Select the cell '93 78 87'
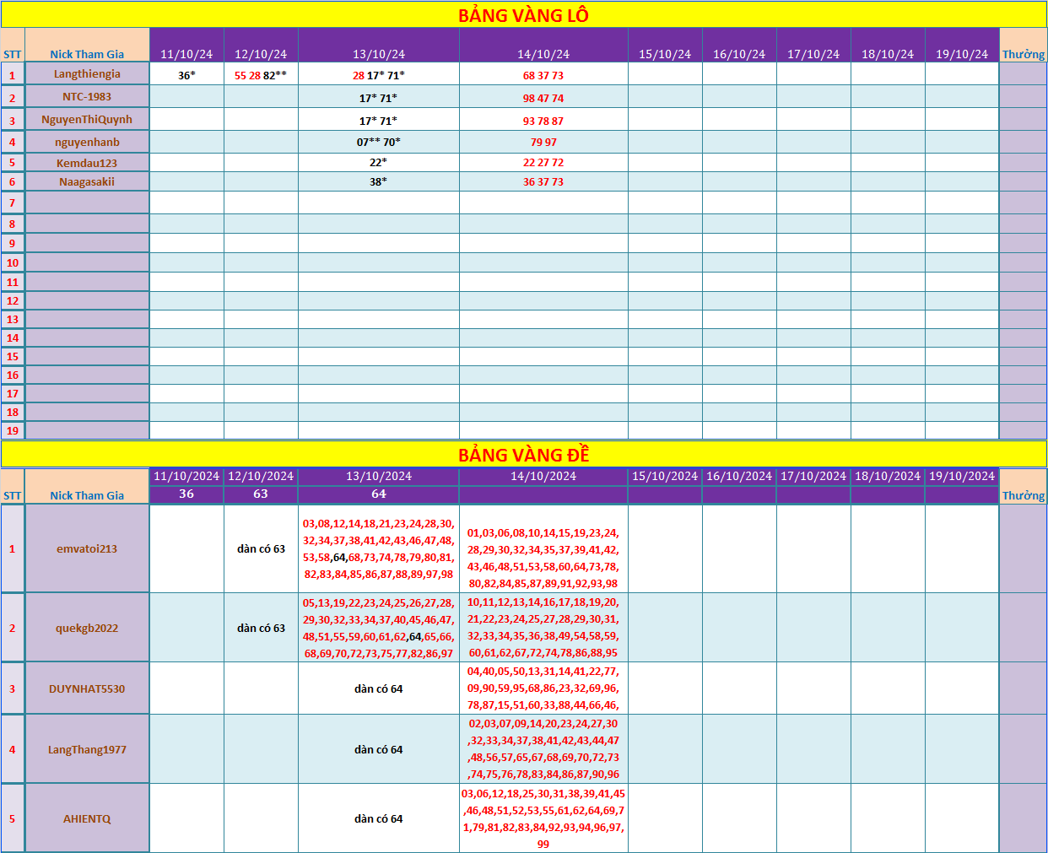The height and width of the screenshot is (853, 1048). tap(543, 121)
